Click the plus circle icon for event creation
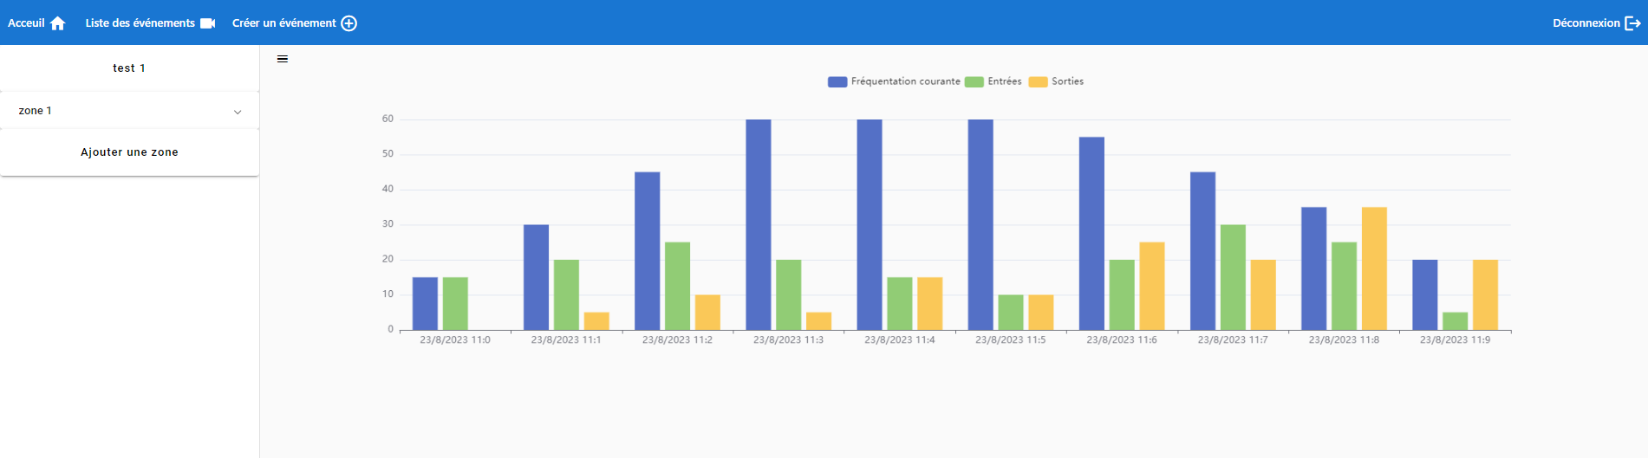Viewport: 1648px width, 458px height. [348, 23]
